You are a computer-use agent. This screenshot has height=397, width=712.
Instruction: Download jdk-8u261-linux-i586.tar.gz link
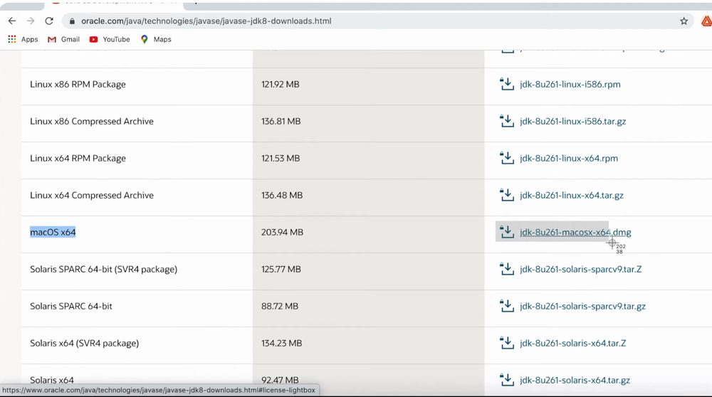[572, 122]
